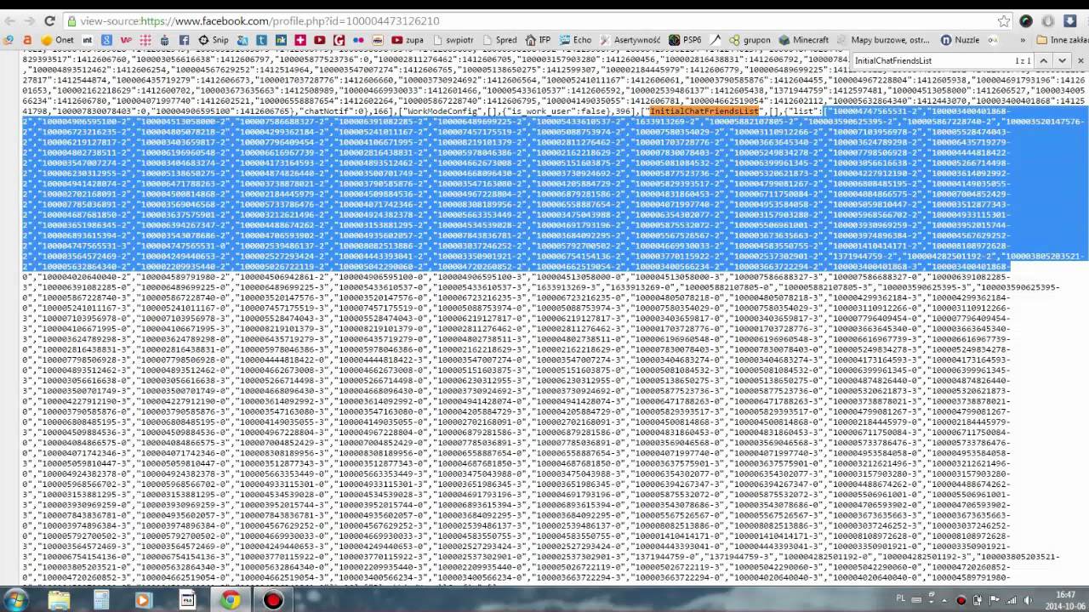Click the WP bookmark icon

click(x=126, y=40)
